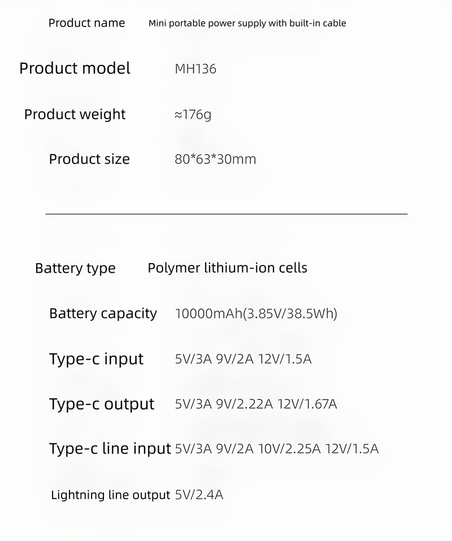Select the 10000mAh(3.85V/38.5Wh) capacity value

[256, 313]
